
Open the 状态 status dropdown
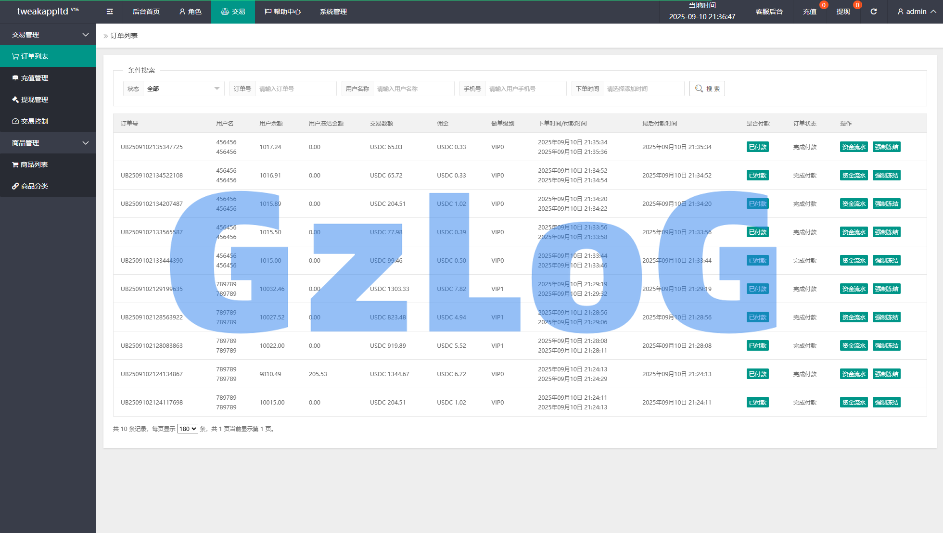[183, 89]
